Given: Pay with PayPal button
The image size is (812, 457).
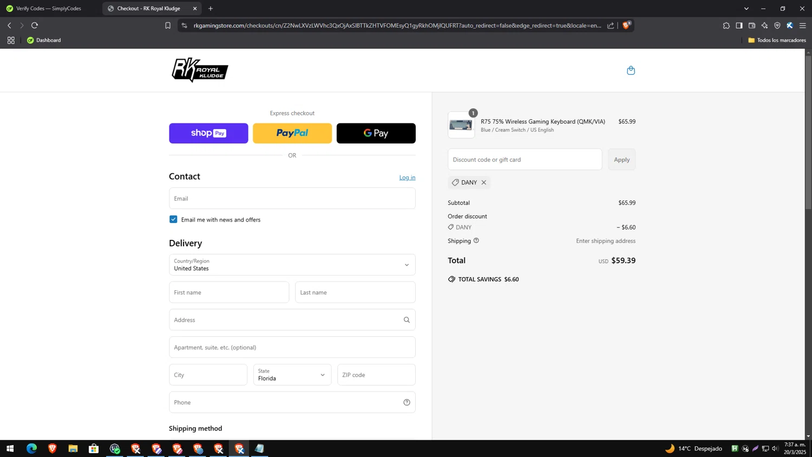Looking at the screenshot, I should pos(292,133).
